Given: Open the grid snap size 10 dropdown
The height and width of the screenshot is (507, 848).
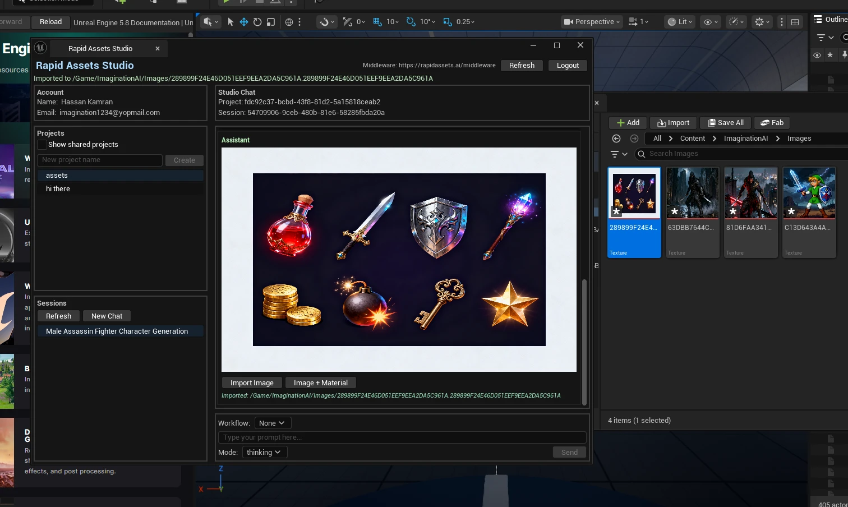Looking at the screenshot, I should pos(393,22).
